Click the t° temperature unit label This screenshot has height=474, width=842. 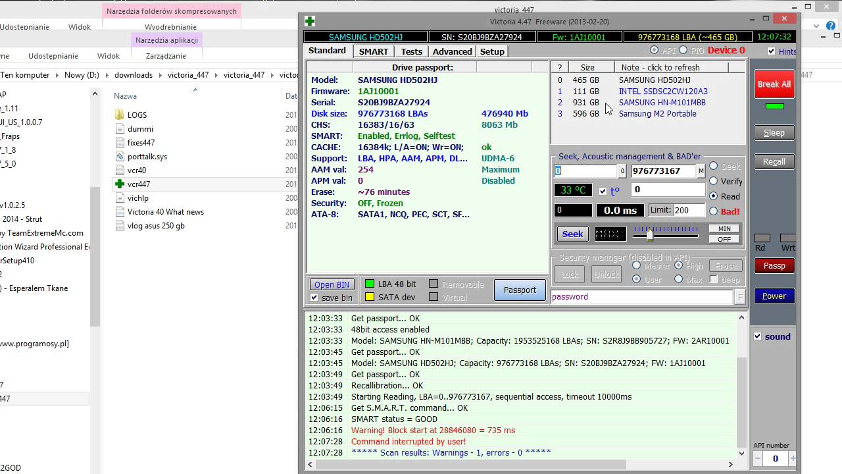tap(615, 191)
